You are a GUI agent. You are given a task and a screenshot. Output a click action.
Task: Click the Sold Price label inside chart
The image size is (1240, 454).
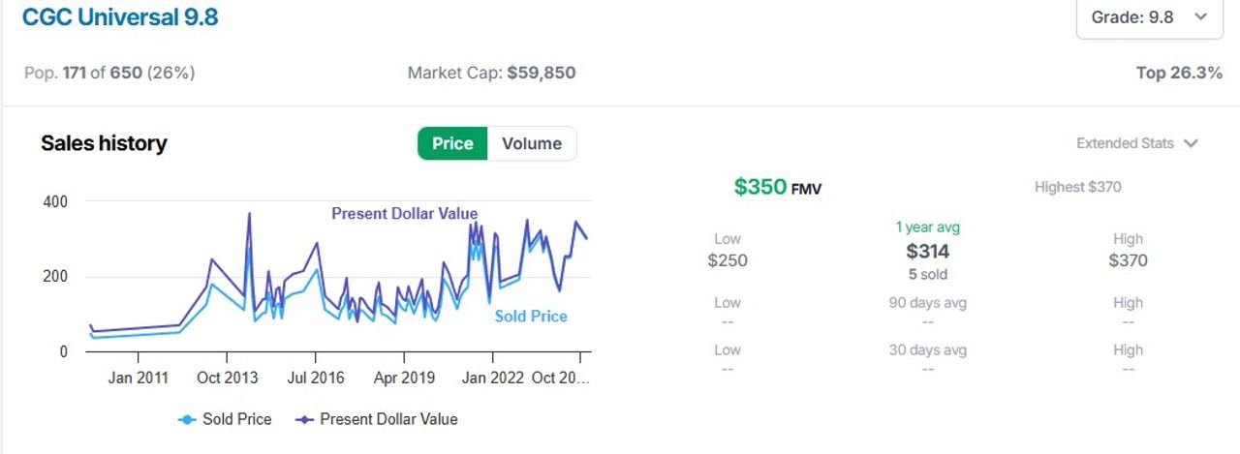[531, 317]
